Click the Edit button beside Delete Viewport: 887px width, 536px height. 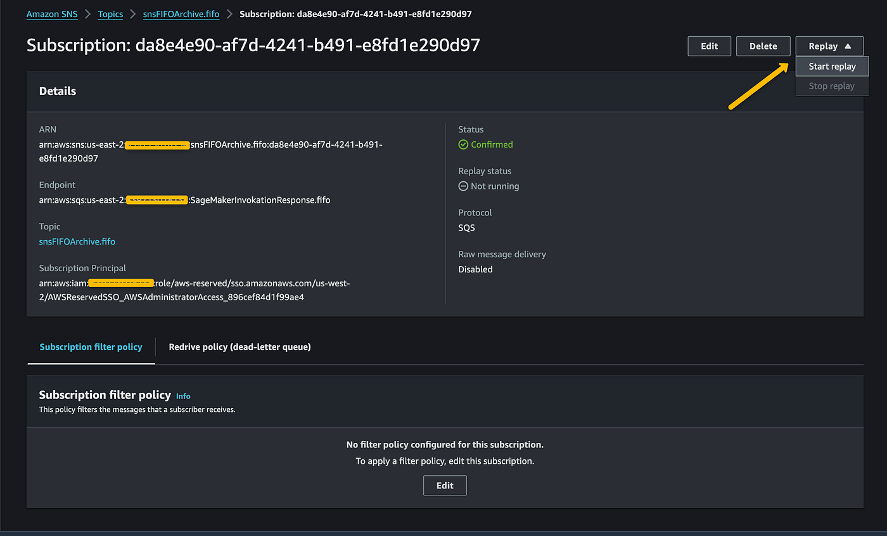point(709,46)
